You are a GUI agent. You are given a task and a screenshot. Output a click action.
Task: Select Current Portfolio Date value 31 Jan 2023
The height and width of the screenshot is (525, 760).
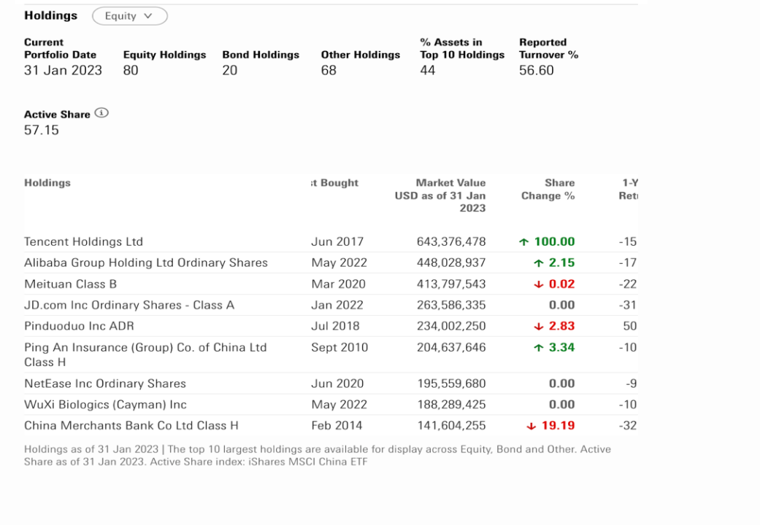63,70
